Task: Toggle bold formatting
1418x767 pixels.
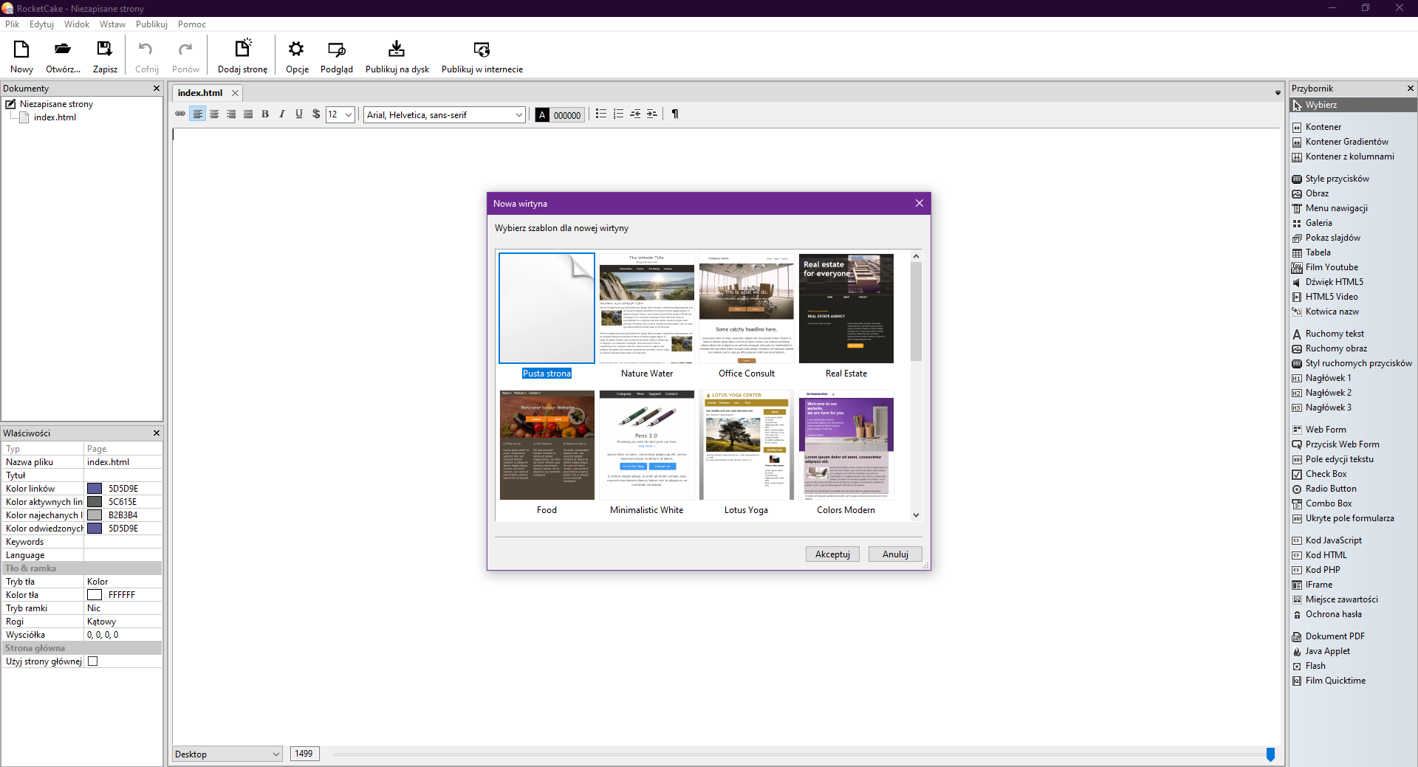Action: [x=265, y=114]
